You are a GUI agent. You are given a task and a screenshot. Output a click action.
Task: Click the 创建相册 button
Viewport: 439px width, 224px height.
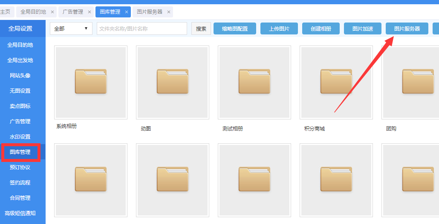click(x=321, y=28)
